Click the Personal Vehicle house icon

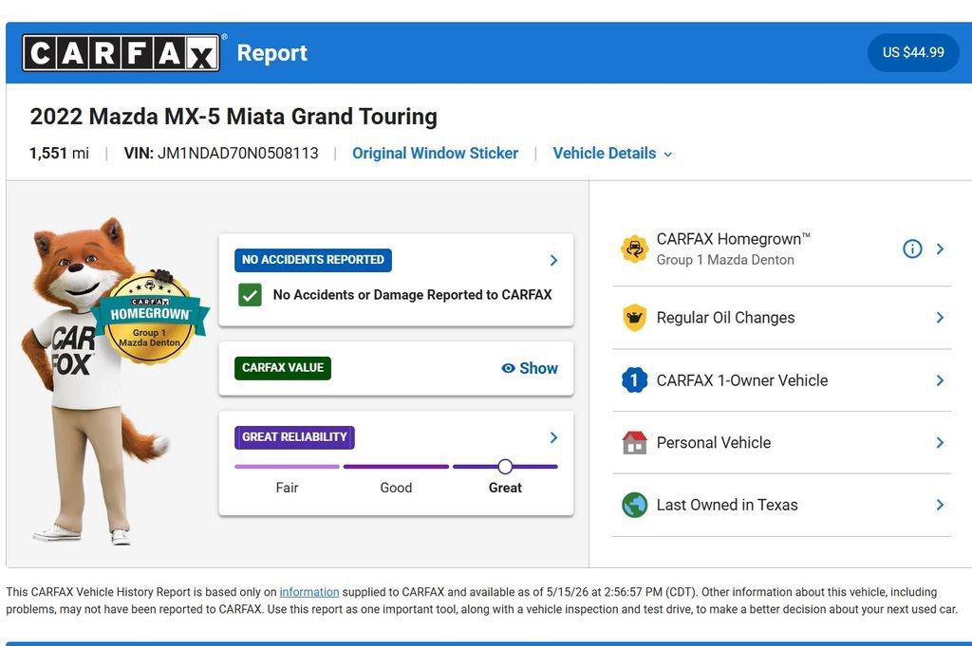(x=634, y=442)
